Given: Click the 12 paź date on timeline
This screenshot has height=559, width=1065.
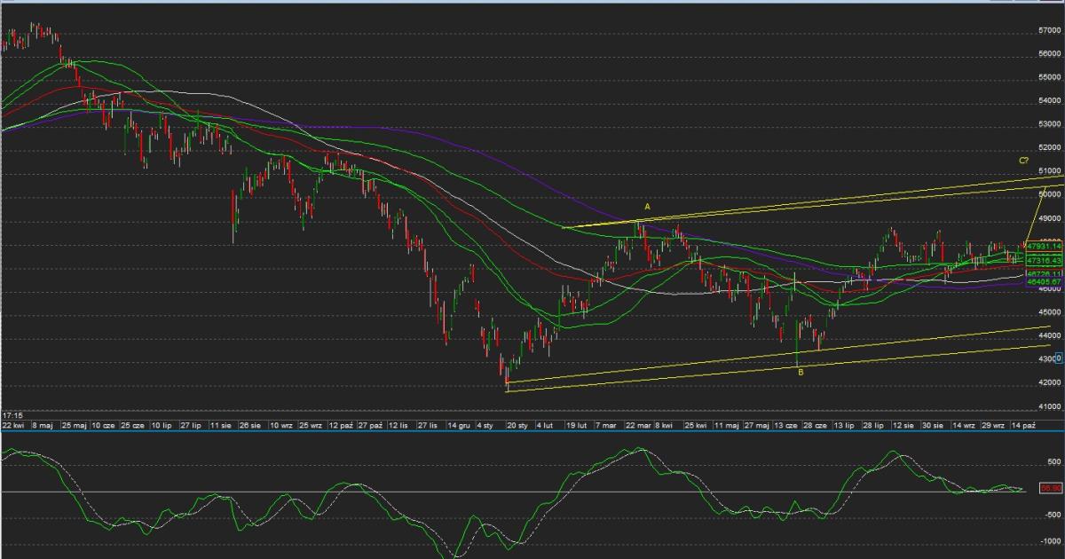Looking at the screenshot, I should coord(340,426).
